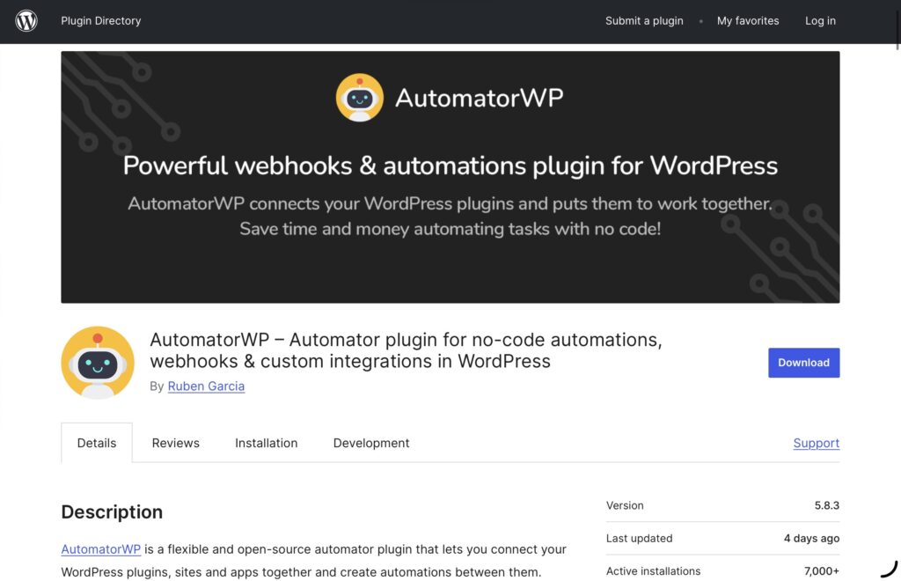Viewport: 901px width, 581px height.
Task: Open author Ruben Garcia's profile
Action: coord(206,386)
